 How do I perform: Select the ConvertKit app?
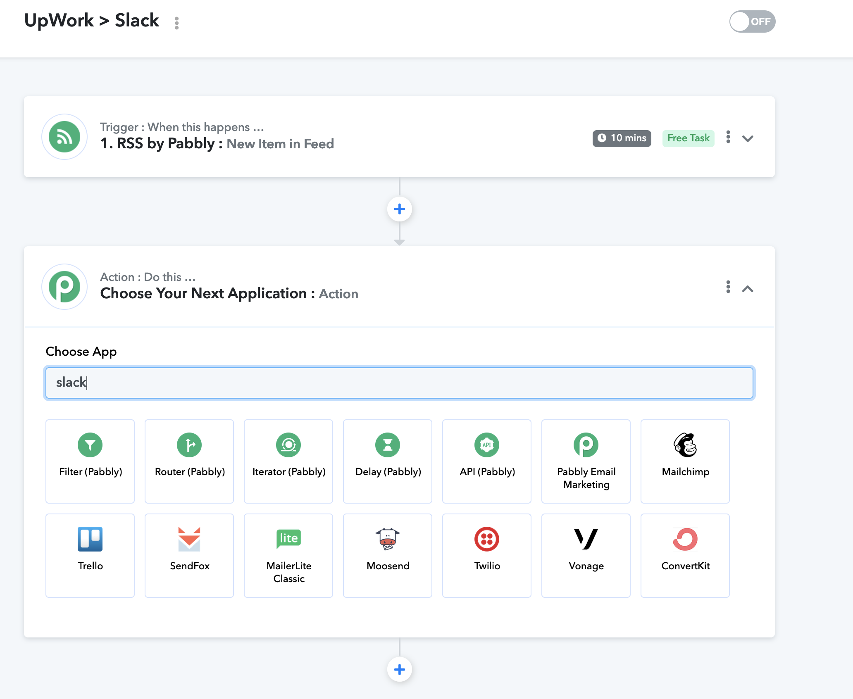pyautogui.click(x=685, y=556)
